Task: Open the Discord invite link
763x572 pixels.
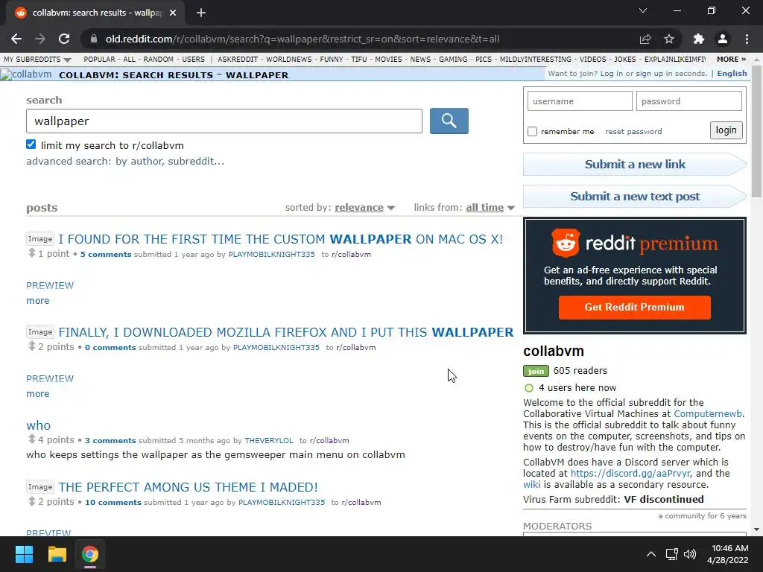Action: tap(630, 473)
